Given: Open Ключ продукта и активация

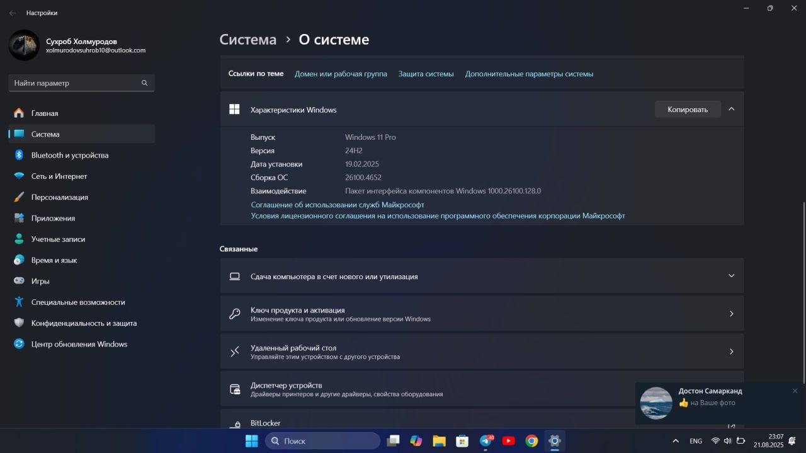Looking at the screenshot, I should pos(482,314).
